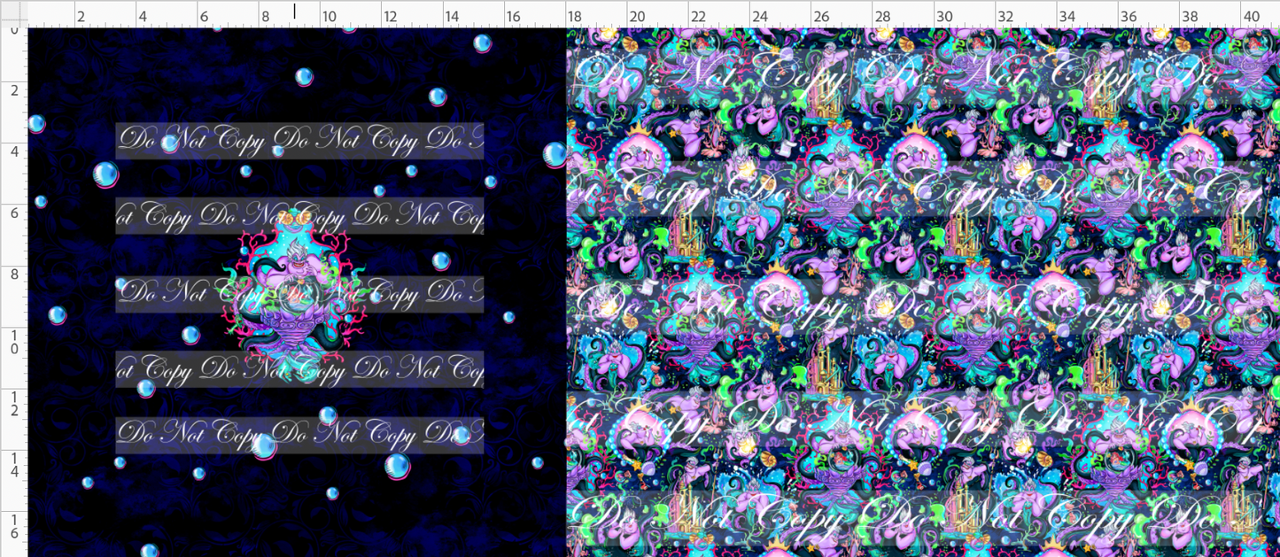This screenshot has height=557, width=1280.
Task: Click the cursor position marker on horizontal ruler
Action: (x=295, y=11)
